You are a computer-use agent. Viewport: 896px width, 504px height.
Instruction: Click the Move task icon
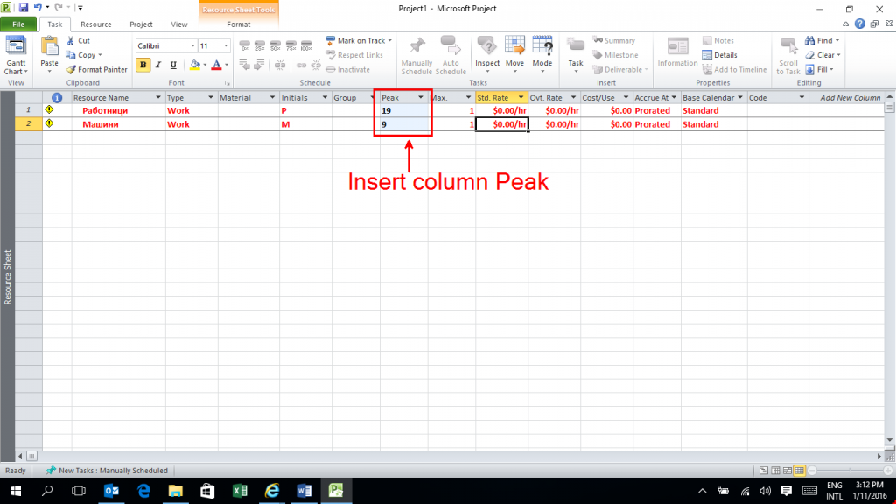pyautogui.click(x=514, y=46)
